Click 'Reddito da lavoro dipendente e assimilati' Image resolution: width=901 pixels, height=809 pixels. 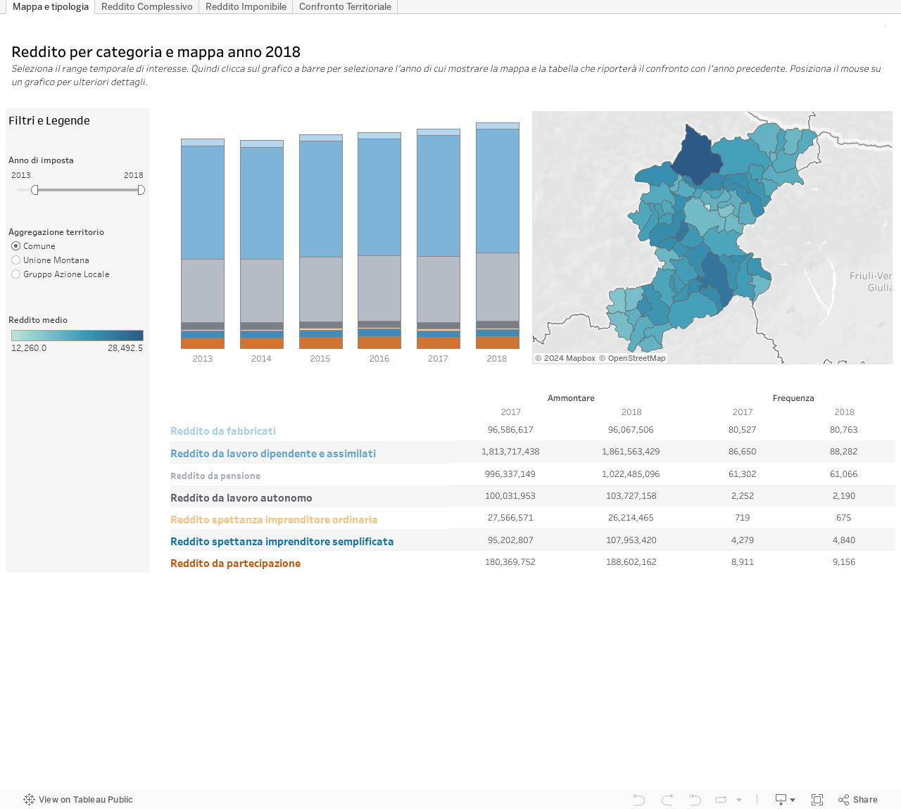273,454
